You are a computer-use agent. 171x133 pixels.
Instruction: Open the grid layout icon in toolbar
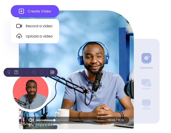click(x=52, y=72)
